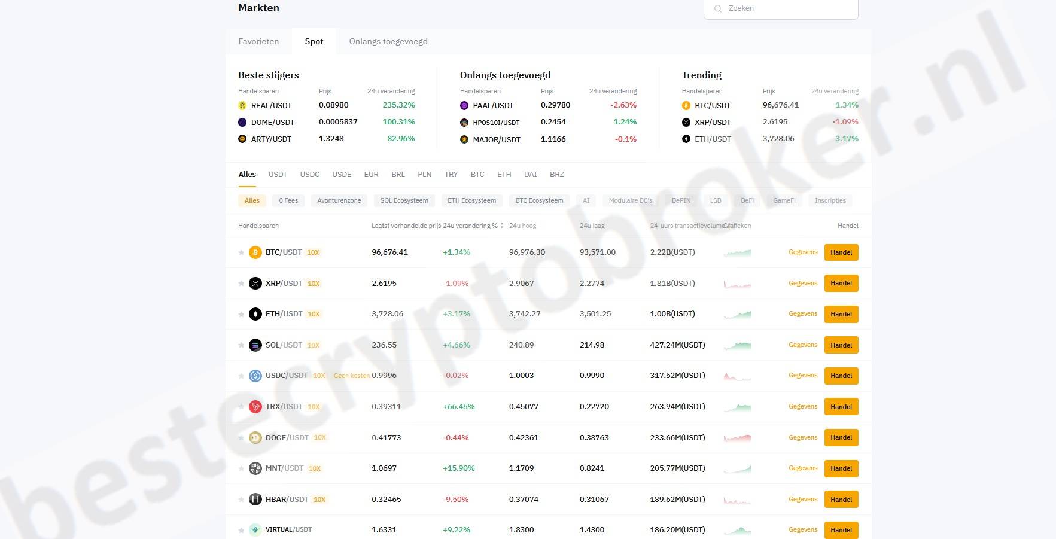Favorite the BTC/USDT pair with star
The image size is (1056, 539).
coord(241,252)
